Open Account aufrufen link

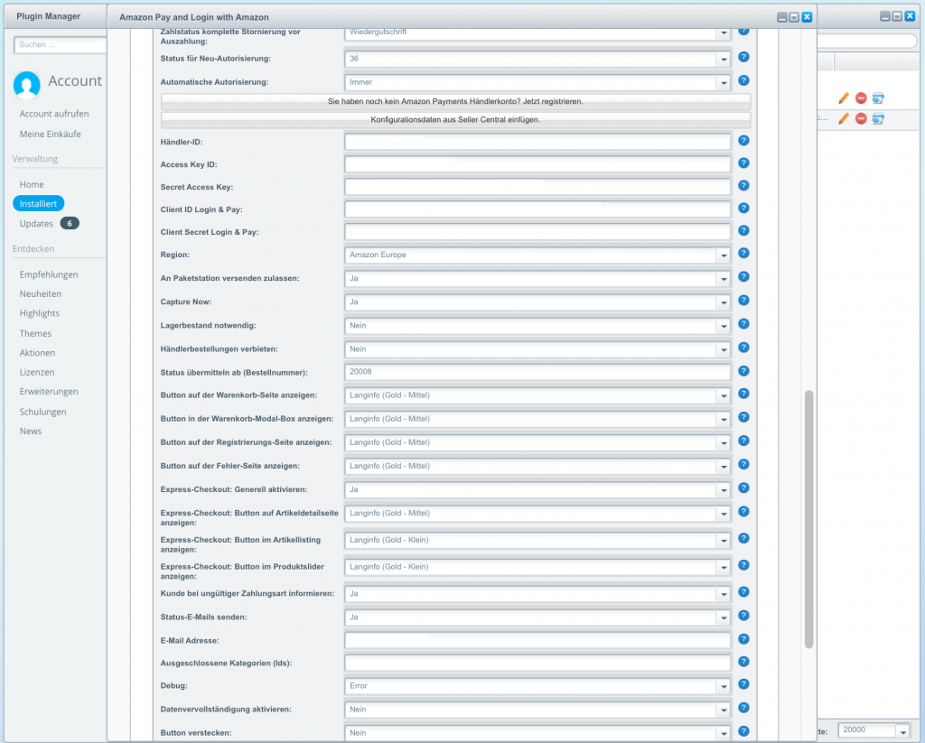[x=54, y=114]
